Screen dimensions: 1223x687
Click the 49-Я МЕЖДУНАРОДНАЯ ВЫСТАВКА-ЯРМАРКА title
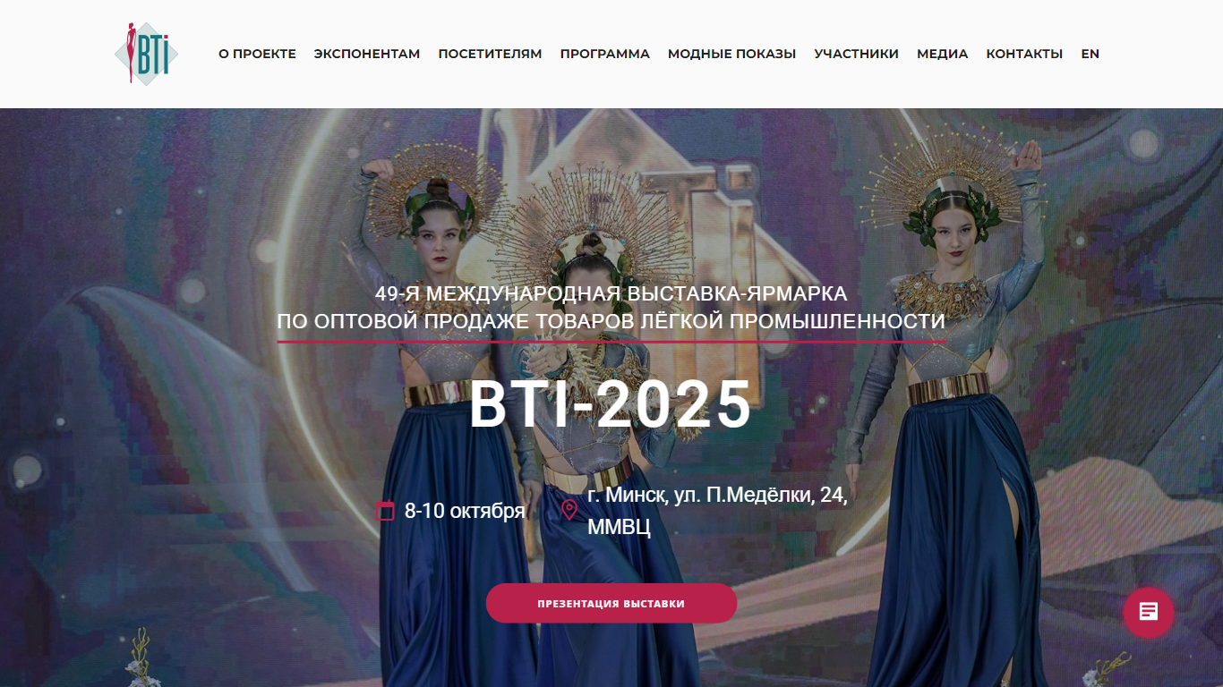click(611, 293)
